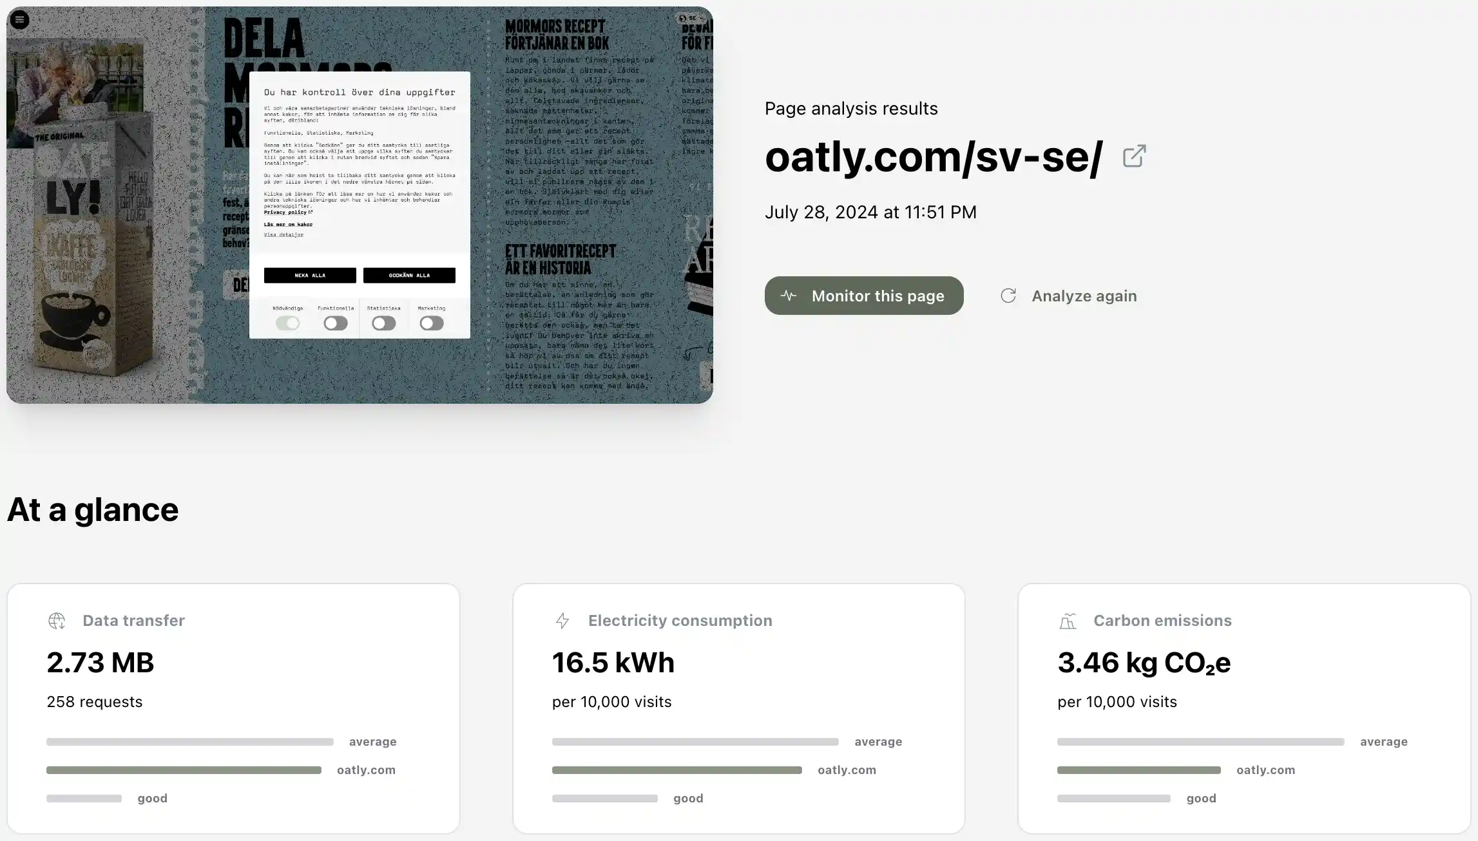
Task: Click the hamburger menu icon top-left
Action: tap(18, 19)
